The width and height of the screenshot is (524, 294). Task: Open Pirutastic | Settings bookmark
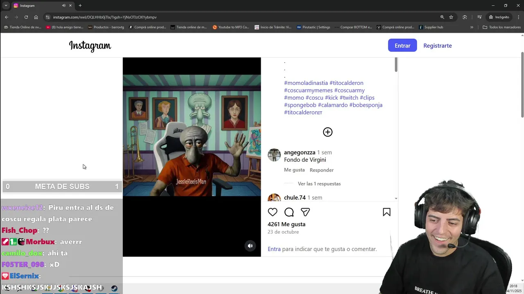[313, 27]
